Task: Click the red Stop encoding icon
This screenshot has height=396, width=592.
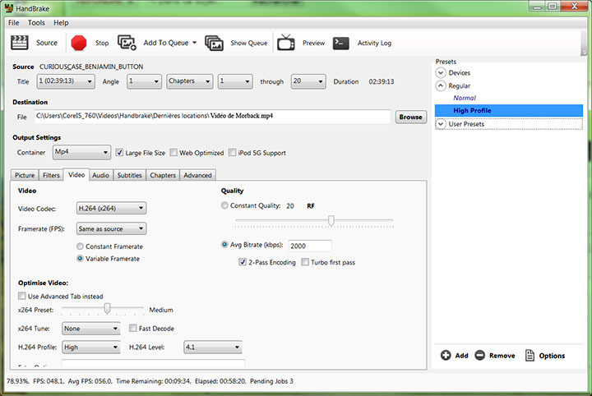Action: coord(79,43)
